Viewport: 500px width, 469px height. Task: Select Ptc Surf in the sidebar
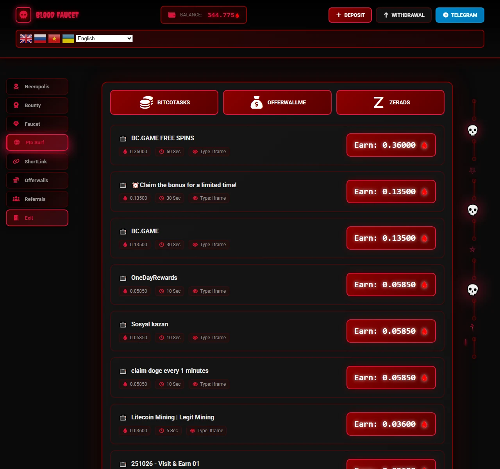pos(37,142)
